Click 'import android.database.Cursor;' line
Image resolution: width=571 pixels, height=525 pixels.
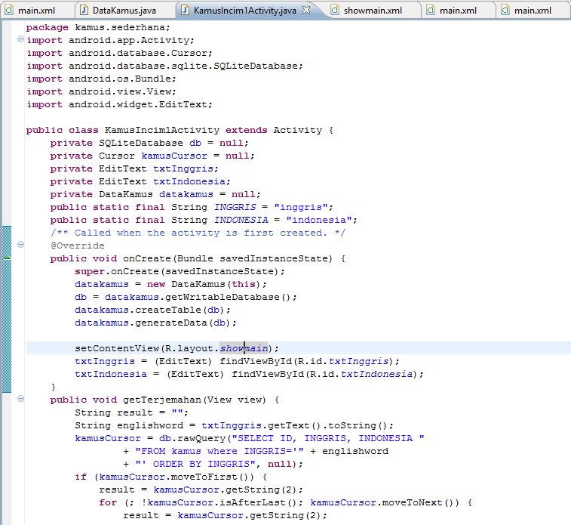tap(119, 53)
